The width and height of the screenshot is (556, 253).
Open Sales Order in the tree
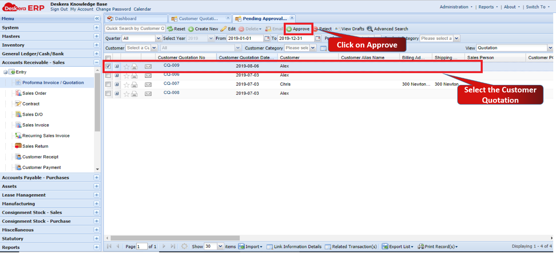[x=34, y=93]
